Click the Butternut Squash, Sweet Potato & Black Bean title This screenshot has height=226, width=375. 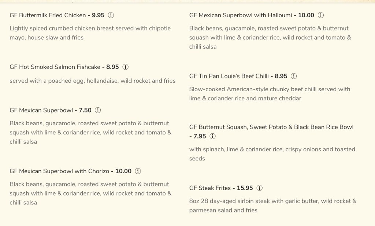(271, 127)
